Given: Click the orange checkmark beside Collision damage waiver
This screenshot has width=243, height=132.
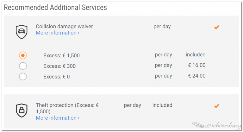Looking at the screenshot, I should tap(217, 27).
